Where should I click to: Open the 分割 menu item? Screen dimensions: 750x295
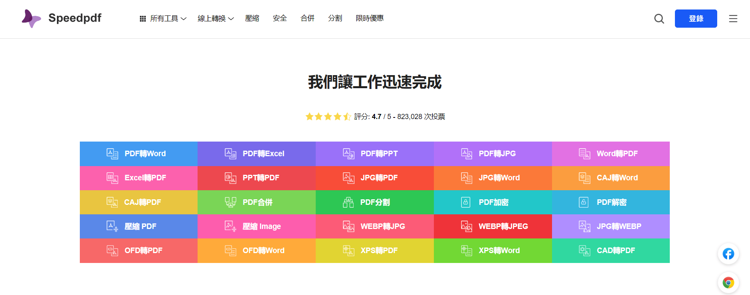click(x=335, y=18)
